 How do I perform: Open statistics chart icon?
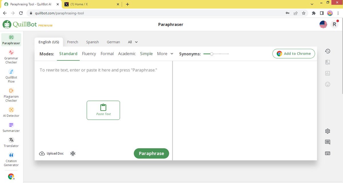[328, 73]
